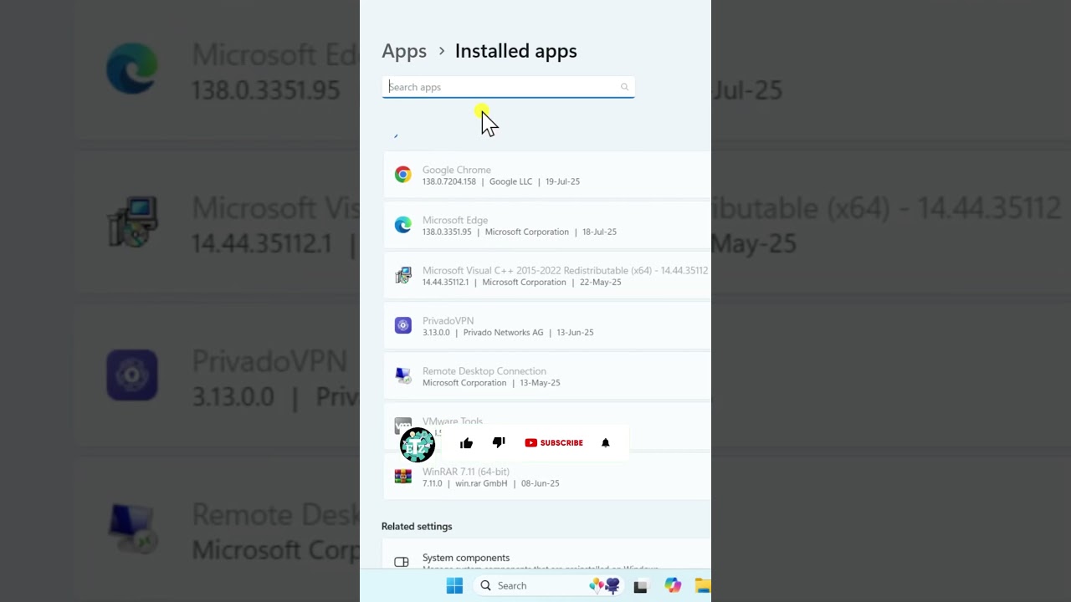Click PrivadoVPN version 3.13.0.0
The image size is (1071, 602).
click(x=436, y=332)
